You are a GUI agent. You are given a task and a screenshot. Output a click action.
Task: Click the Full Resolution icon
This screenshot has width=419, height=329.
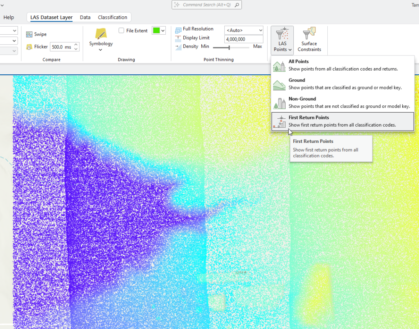pos(178,29)
